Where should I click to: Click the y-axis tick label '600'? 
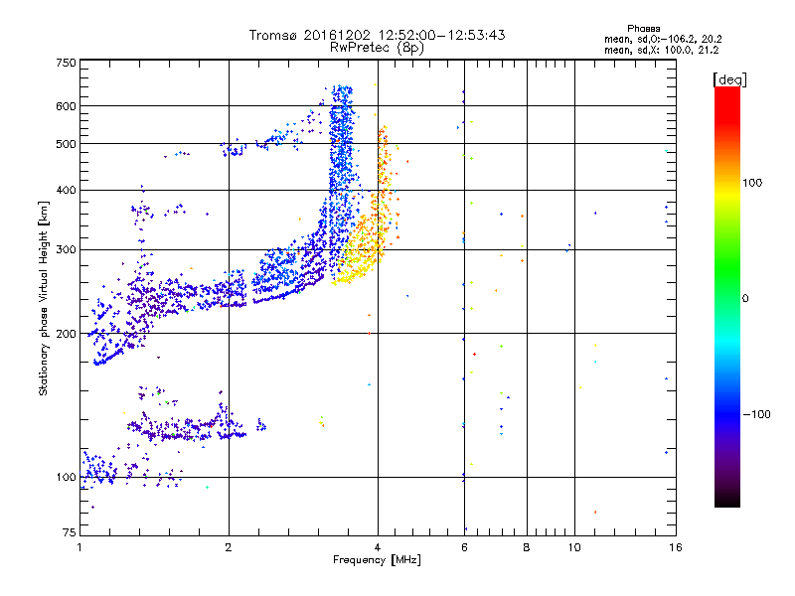pyautogui.click(x=66, y=106)
